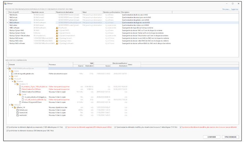Collapse the root DISKSTATION software folder
This screenshot has height=142, width=245.
coord(7,68)
